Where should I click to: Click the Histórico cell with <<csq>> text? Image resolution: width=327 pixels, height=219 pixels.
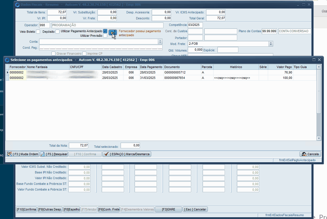[x=236, y=78]
